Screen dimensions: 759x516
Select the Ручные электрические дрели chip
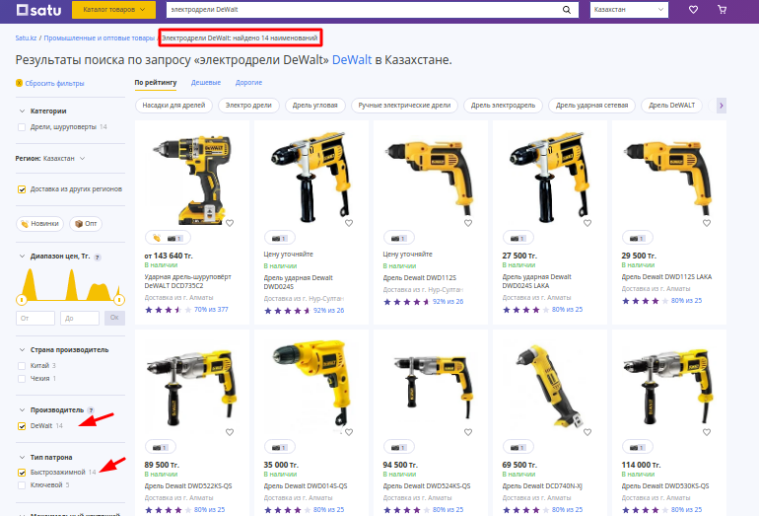point(404,106)
